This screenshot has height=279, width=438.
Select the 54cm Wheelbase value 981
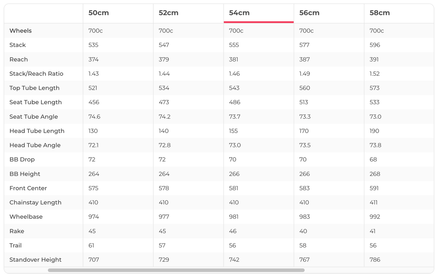[x=234, y=217]
